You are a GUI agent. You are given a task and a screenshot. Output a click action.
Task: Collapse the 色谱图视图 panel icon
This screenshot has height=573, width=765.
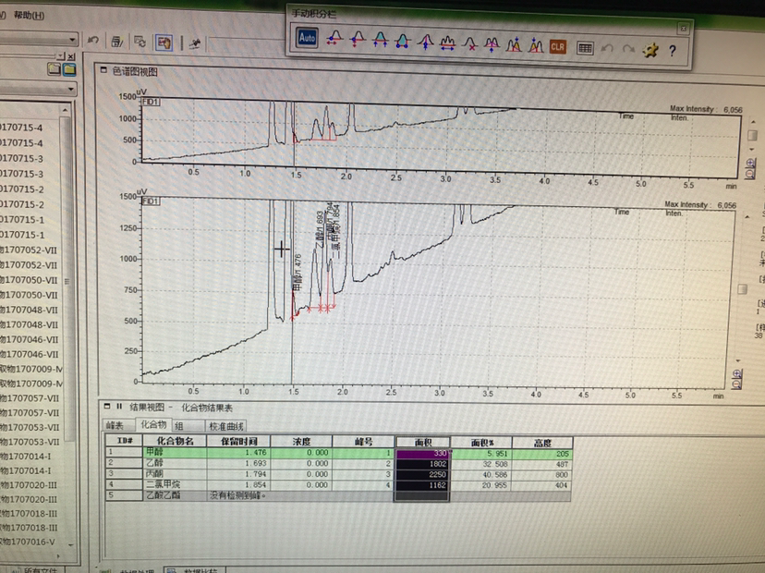coord(103,70)
